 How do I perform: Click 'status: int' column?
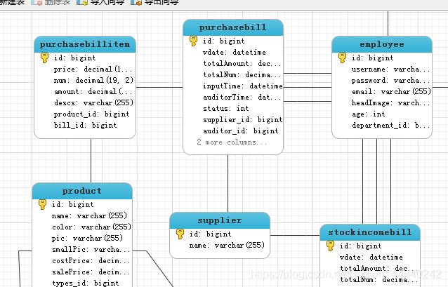tap(225, 109)
